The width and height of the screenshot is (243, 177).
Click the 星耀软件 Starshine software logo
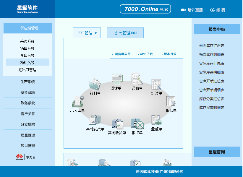27,9
